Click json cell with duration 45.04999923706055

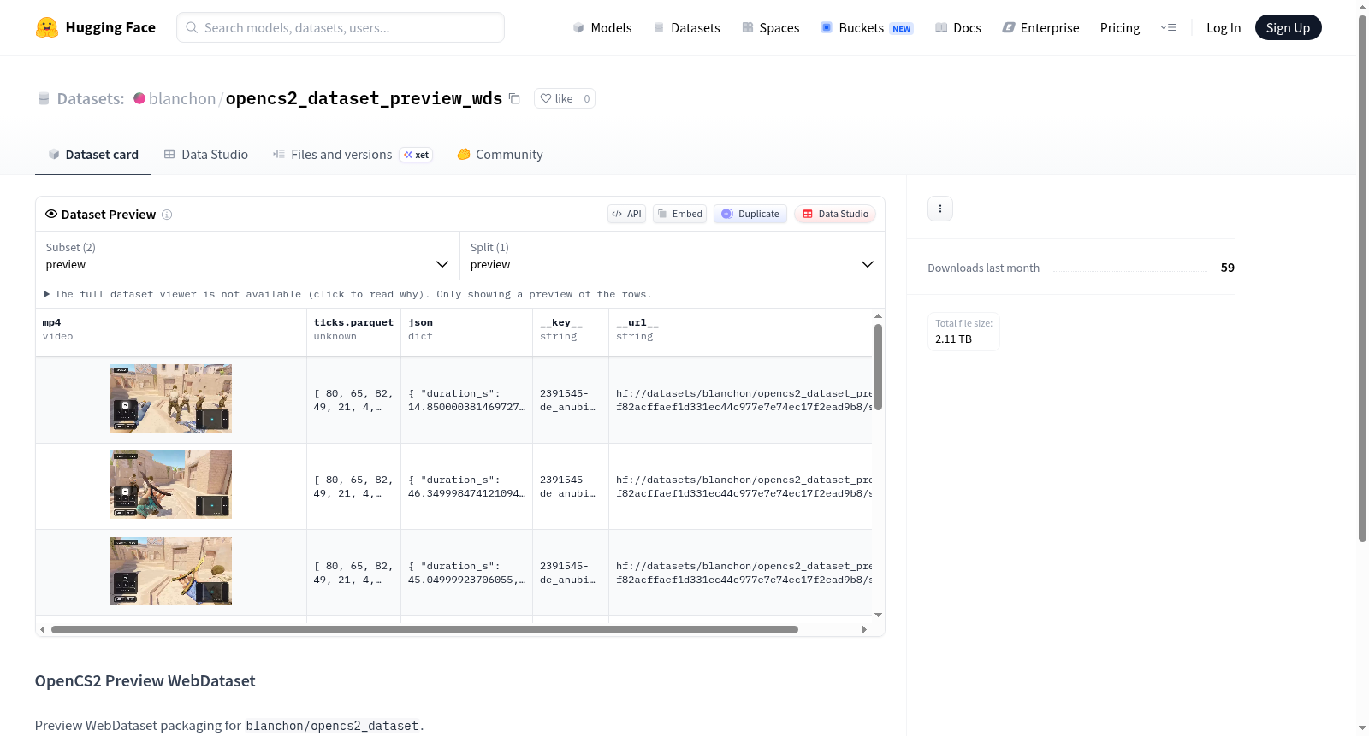coord(466,573)
